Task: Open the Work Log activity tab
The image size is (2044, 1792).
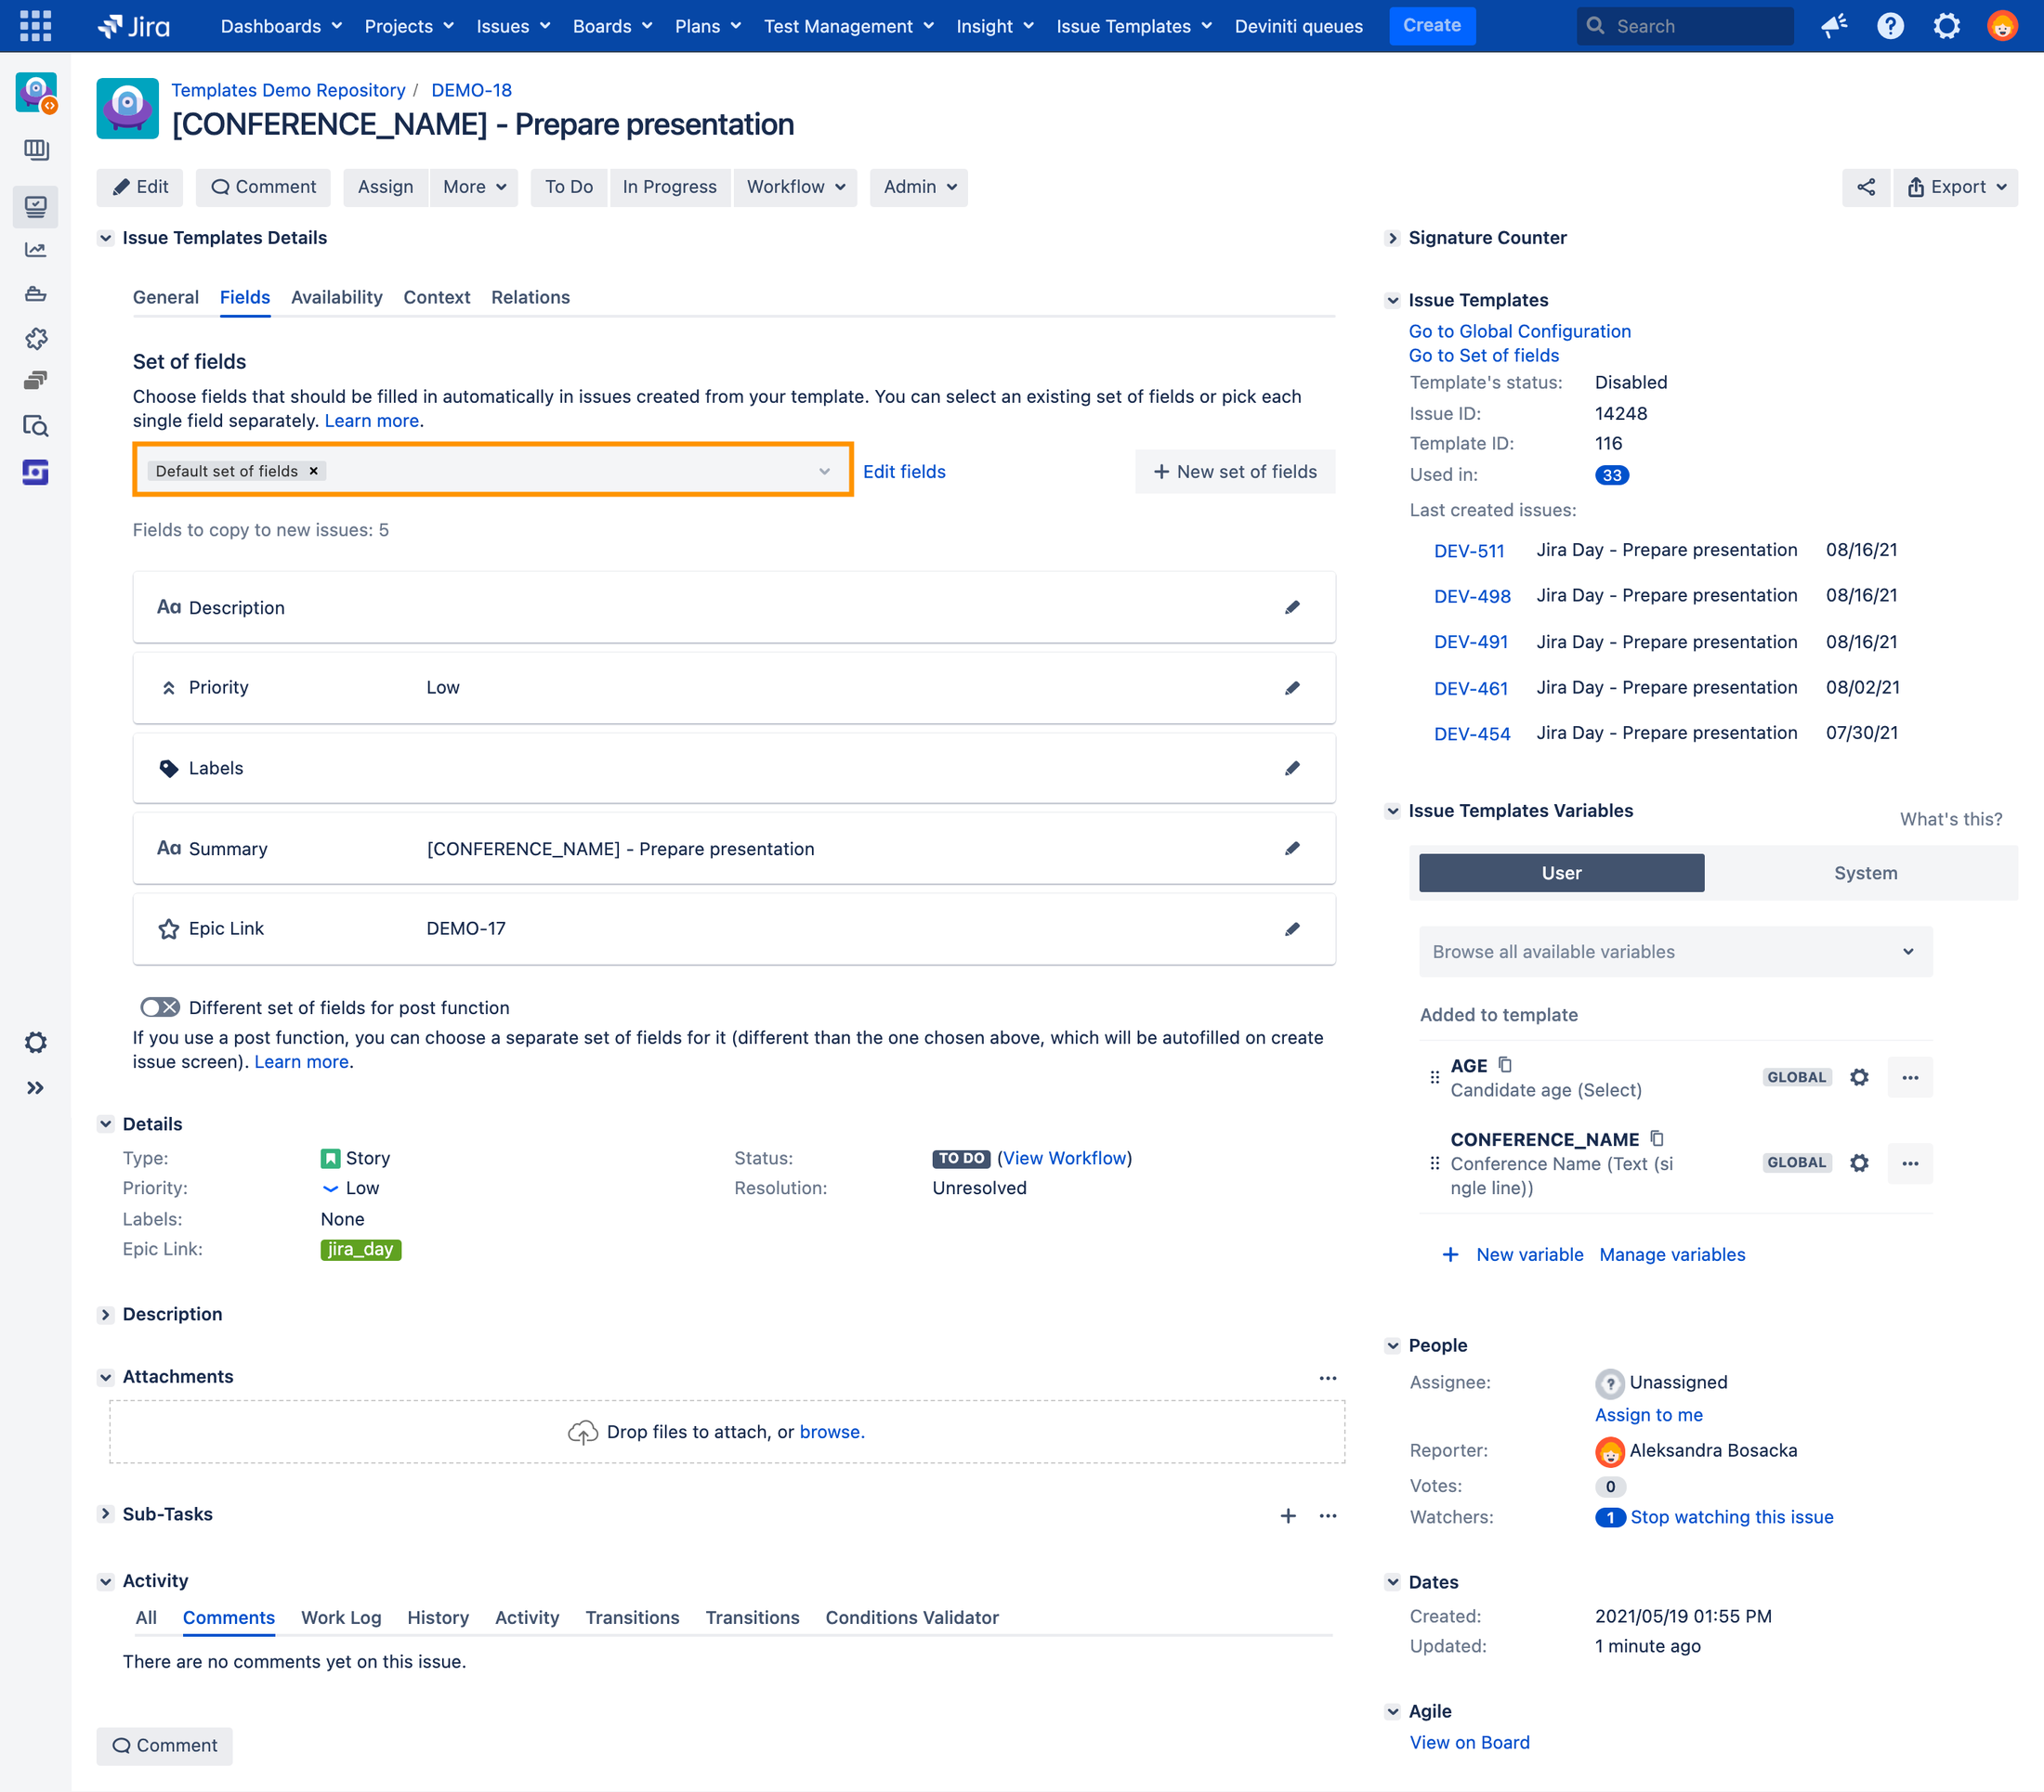Action: point(341,1617)
